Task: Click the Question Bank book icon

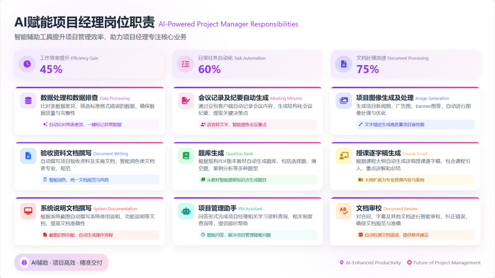Action: (186, 156)
